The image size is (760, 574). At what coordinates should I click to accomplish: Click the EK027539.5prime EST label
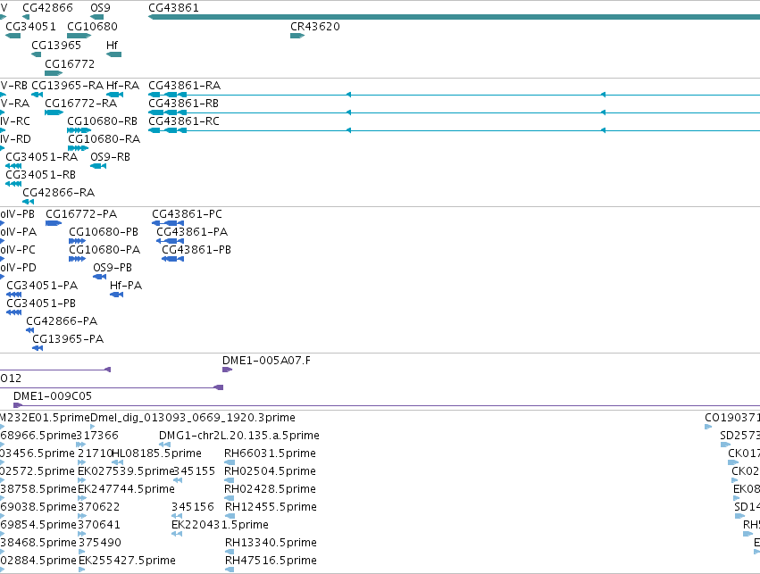click(x=126, y=472)
